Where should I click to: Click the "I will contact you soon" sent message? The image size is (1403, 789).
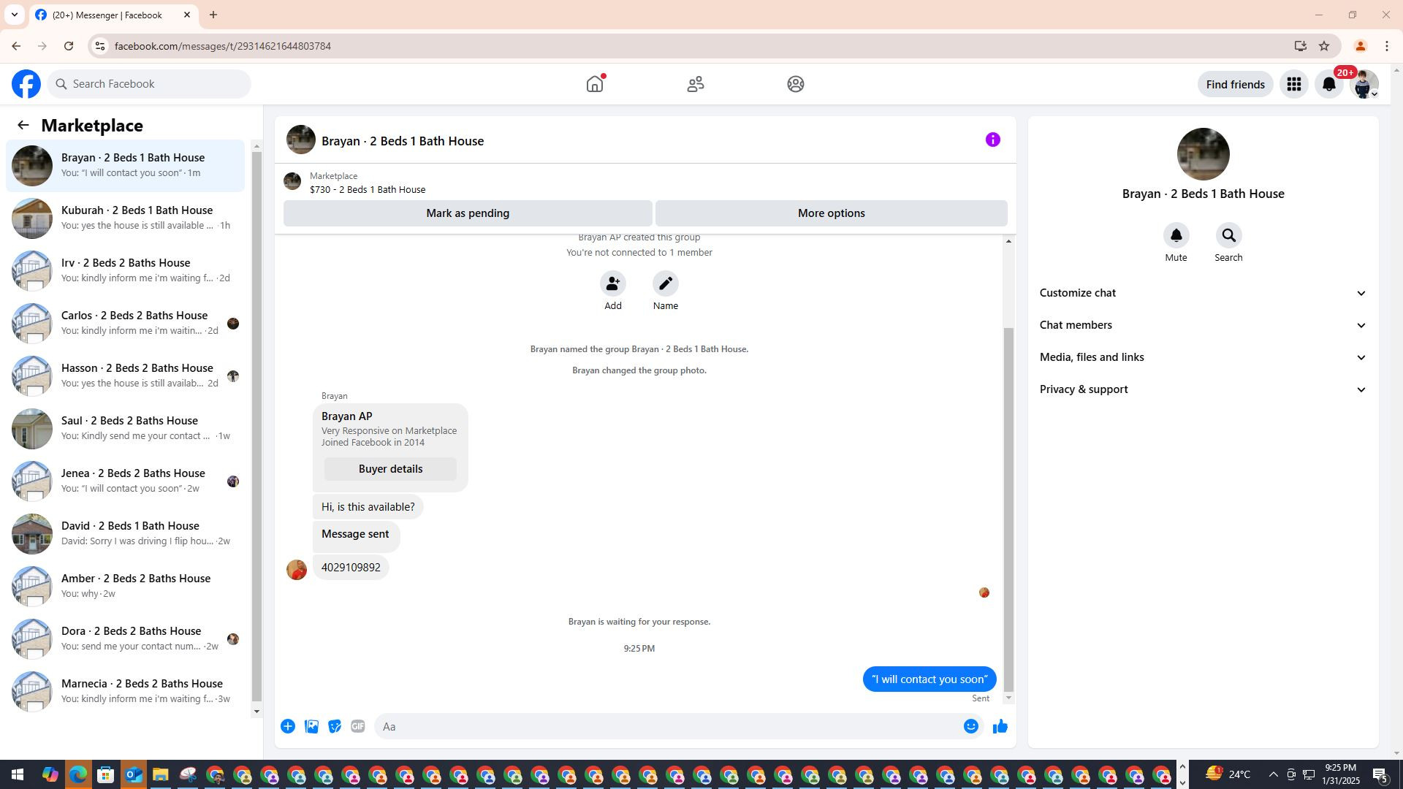929,679
